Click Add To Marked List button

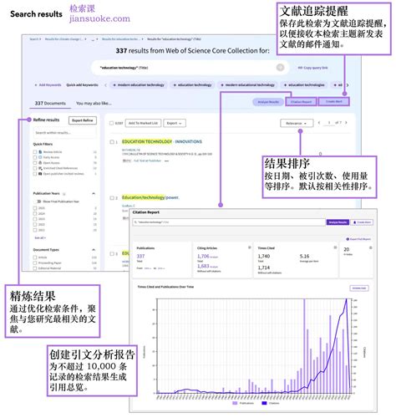click(143, 123)
